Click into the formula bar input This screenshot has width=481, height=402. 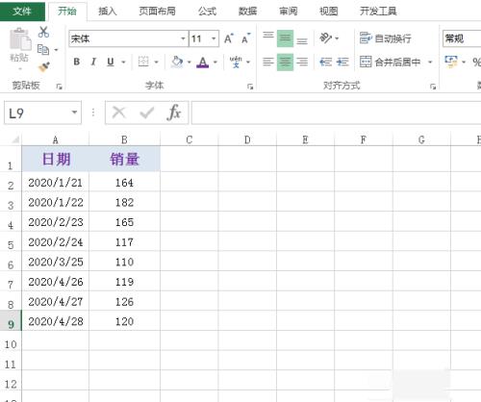336,113
